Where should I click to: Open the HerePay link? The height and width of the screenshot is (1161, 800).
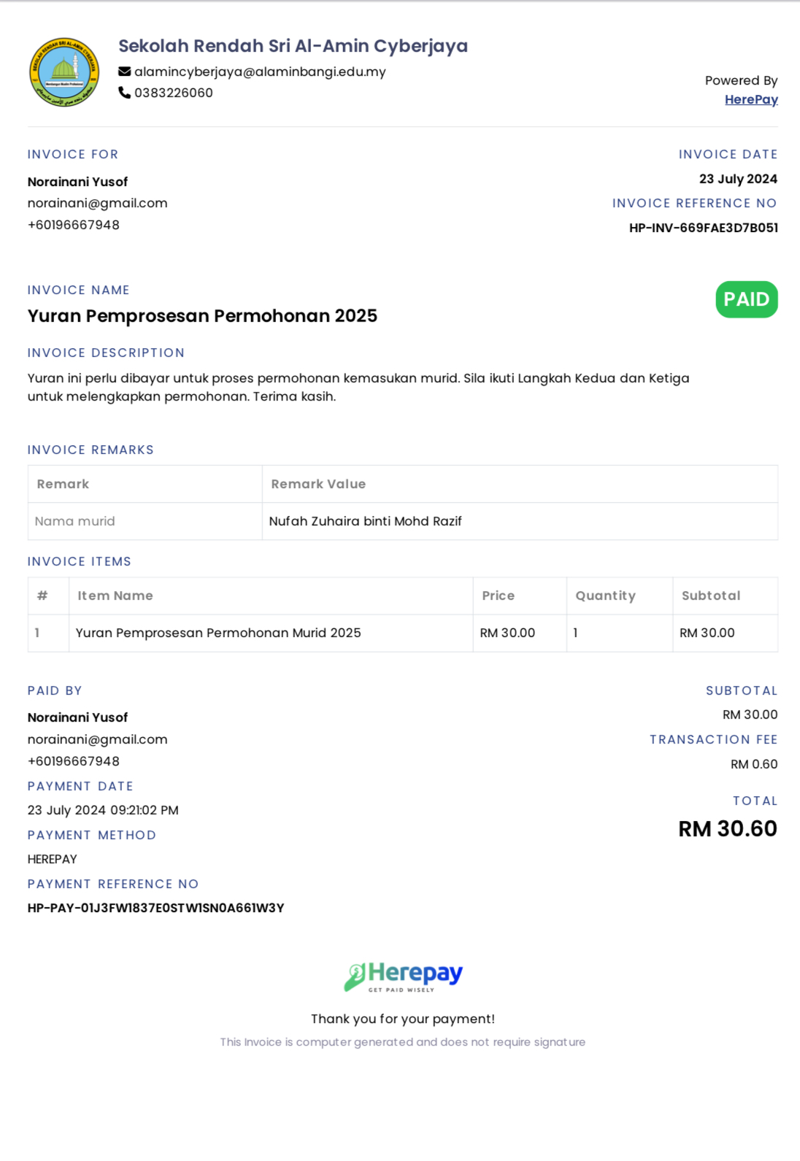[751, 99]
